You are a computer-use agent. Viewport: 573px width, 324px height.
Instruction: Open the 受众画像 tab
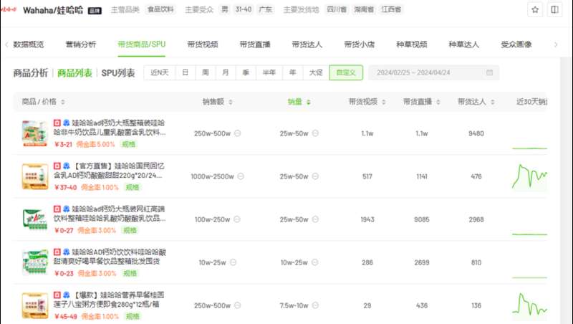coord(516,44)
